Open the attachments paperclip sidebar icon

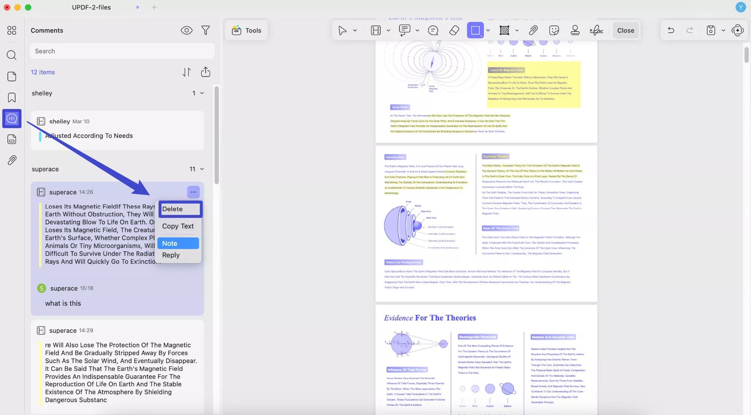click(x=12, y=160)
